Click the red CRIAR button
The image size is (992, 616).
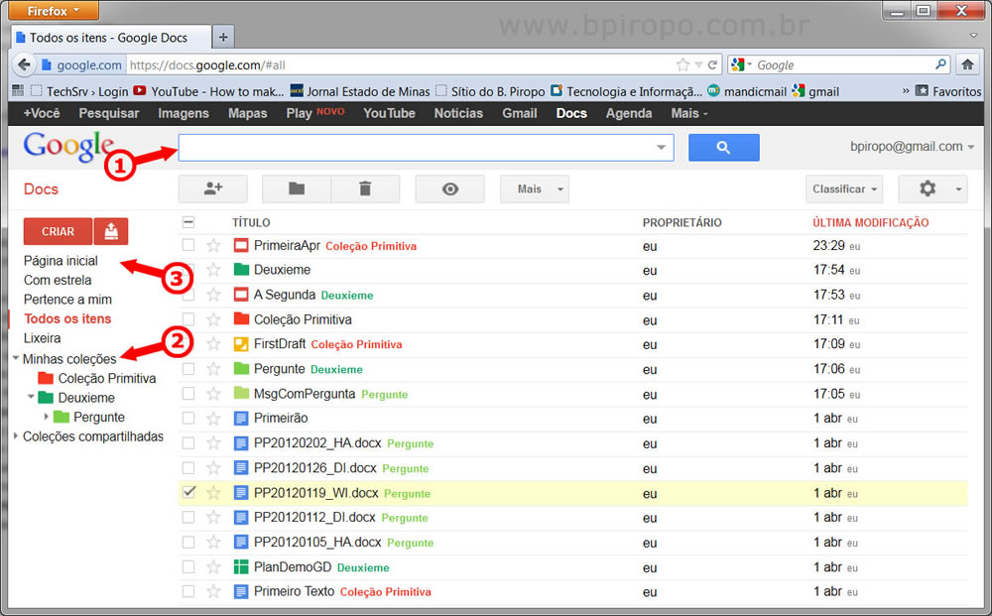59,231
